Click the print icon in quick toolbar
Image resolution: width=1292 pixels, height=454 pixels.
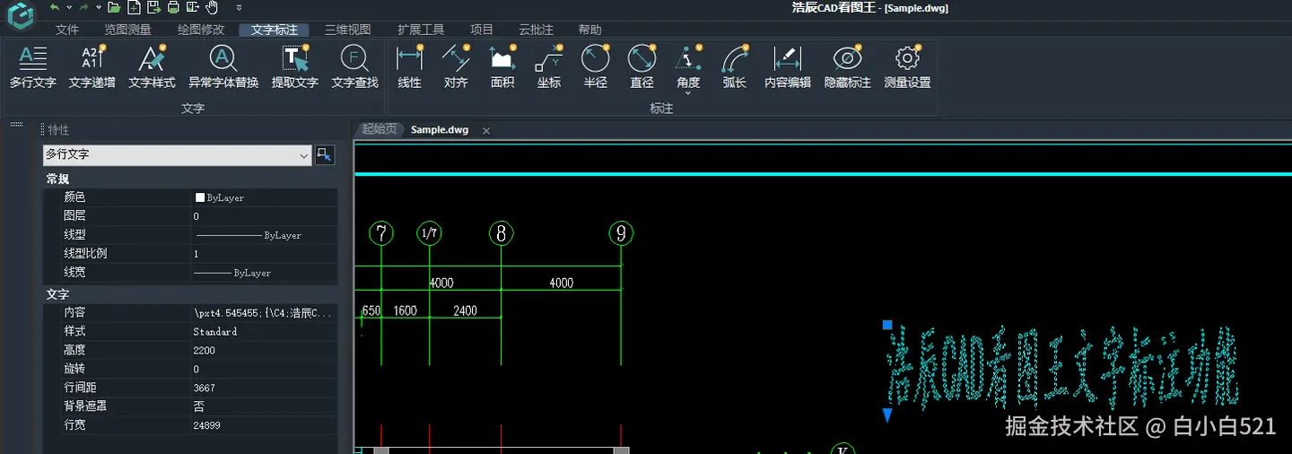coord(173,7)
